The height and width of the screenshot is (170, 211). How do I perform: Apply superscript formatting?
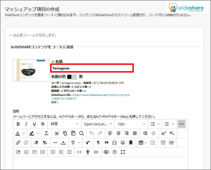click(x=164, y=133)
